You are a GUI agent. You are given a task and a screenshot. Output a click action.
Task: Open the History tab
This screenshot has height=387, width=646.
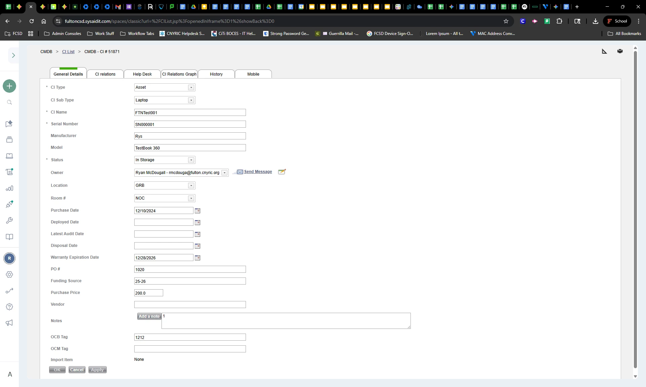tap(216, 74)
